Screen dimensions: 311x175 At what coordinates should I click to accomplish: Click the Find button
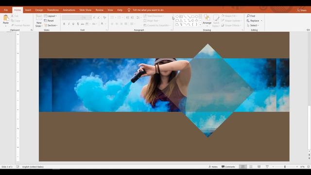point(251,16)
